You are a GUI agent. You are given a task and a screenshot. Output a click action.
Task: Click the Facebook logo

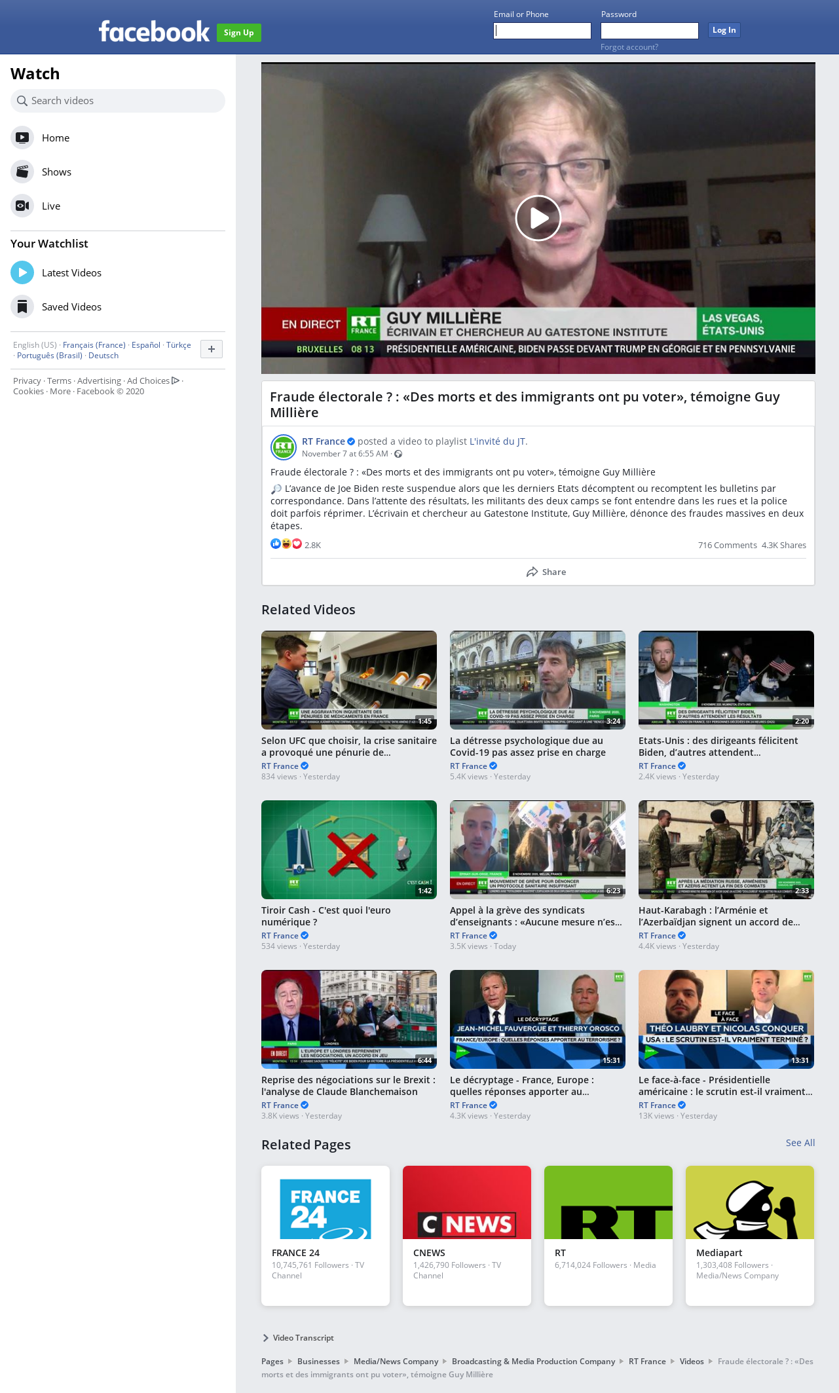154,31
